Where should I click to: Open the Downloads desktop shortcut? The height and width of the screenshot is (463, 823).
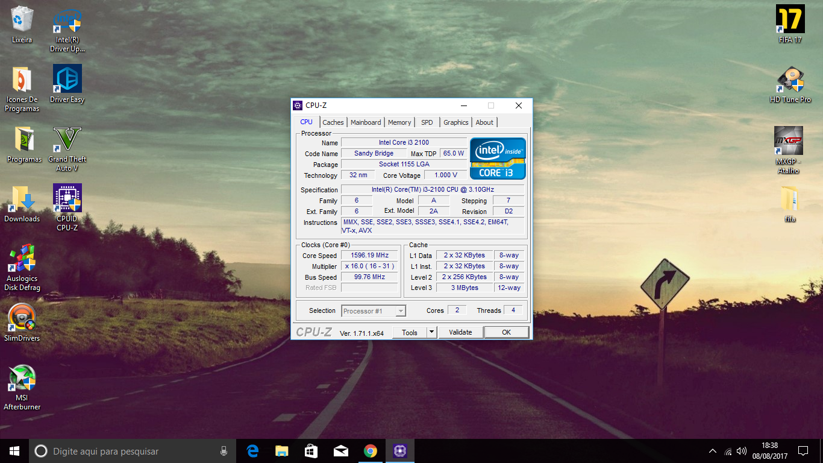(22, 204)
